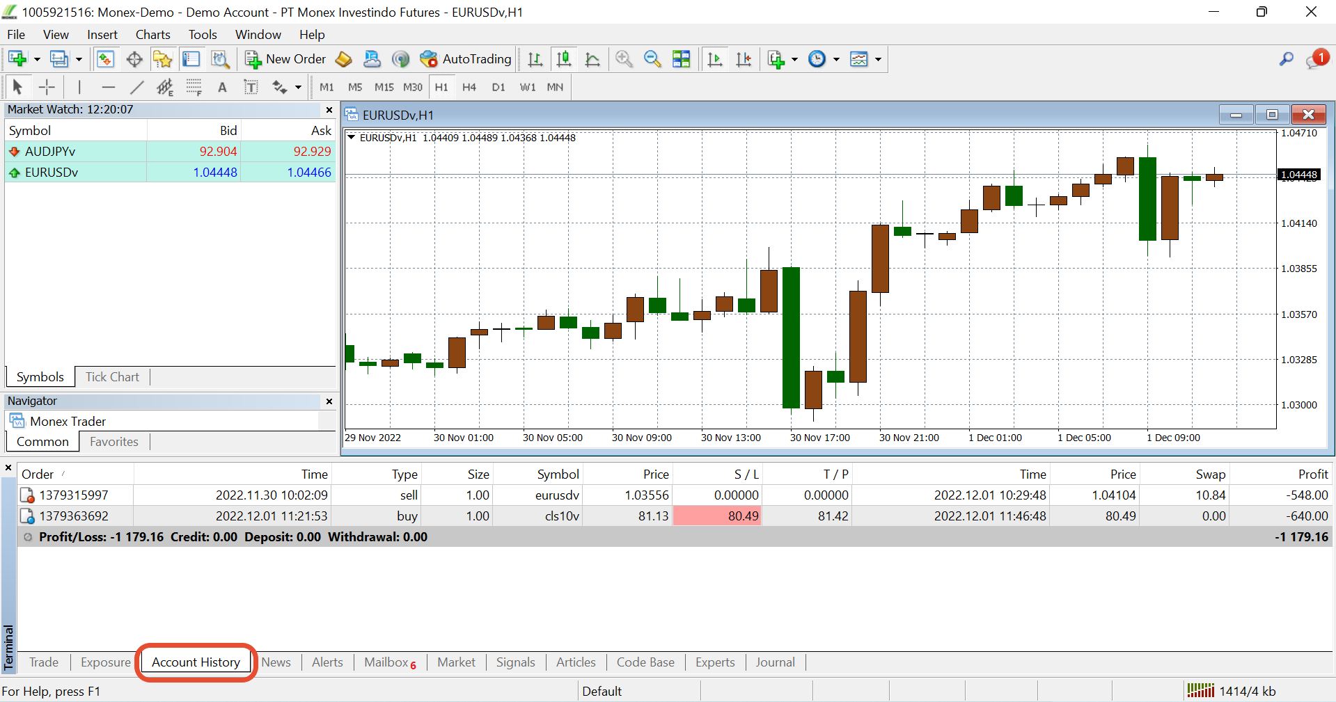The width and height of the screenshot is (1336, 702).
Task: Select the Line chart icon
Action: coord(592,59)
